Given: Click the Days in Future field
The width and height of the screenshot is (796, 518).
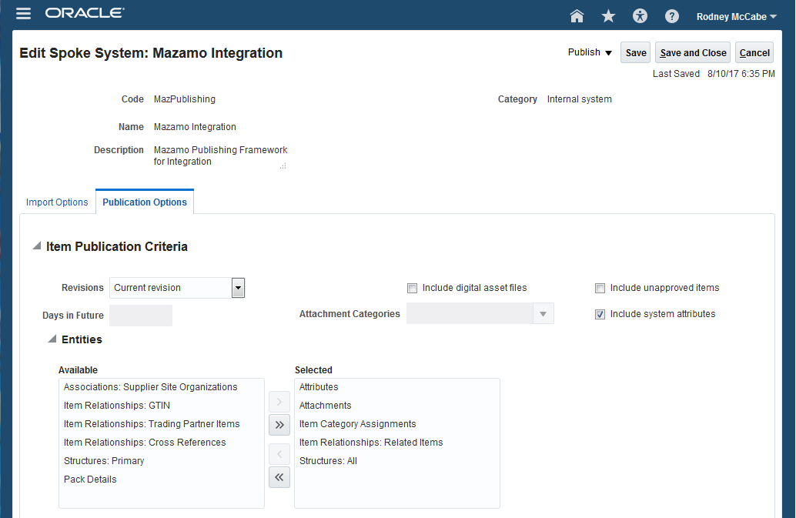Looking at the screenshot, I should tap(141, 315).
